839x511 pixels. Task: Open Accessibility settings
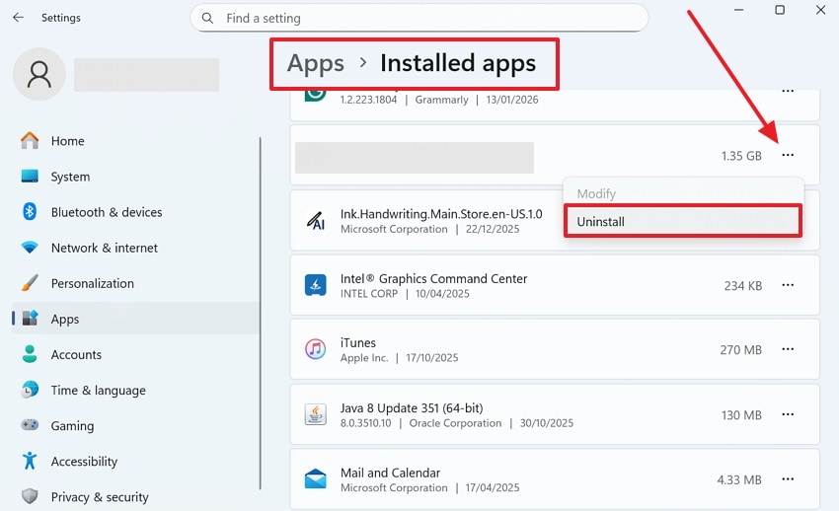tap(136, 462)
